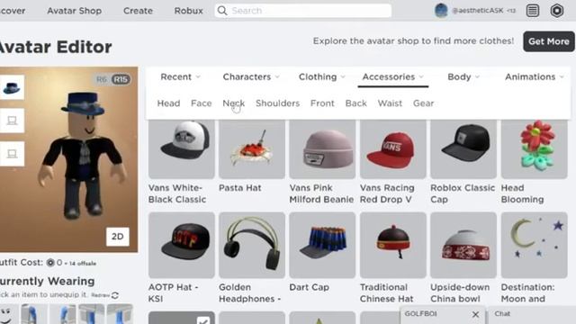Image resolution: width=576 pixels, height=324 pixels.
Task: Equip the Dart Cap item
Action: [x=322, y=245]
